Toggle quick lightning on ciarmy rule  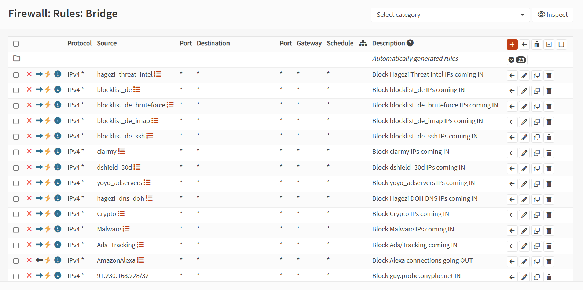(48, 151)
